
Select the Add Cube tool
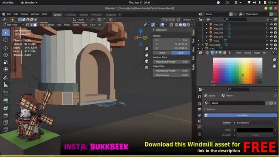6,93
